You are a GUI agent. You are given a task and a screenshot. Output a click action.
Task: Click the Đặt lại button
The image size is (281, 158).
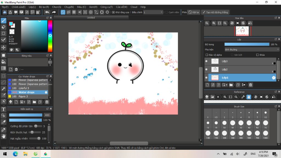click(194, 12)
